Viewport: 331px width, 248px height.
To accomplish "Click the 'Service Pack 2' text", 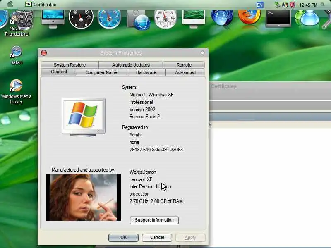I will [144, 117].
